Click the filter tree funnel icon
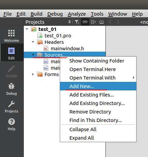The width and height of the screenshot is (148, 157). [77, 22]
